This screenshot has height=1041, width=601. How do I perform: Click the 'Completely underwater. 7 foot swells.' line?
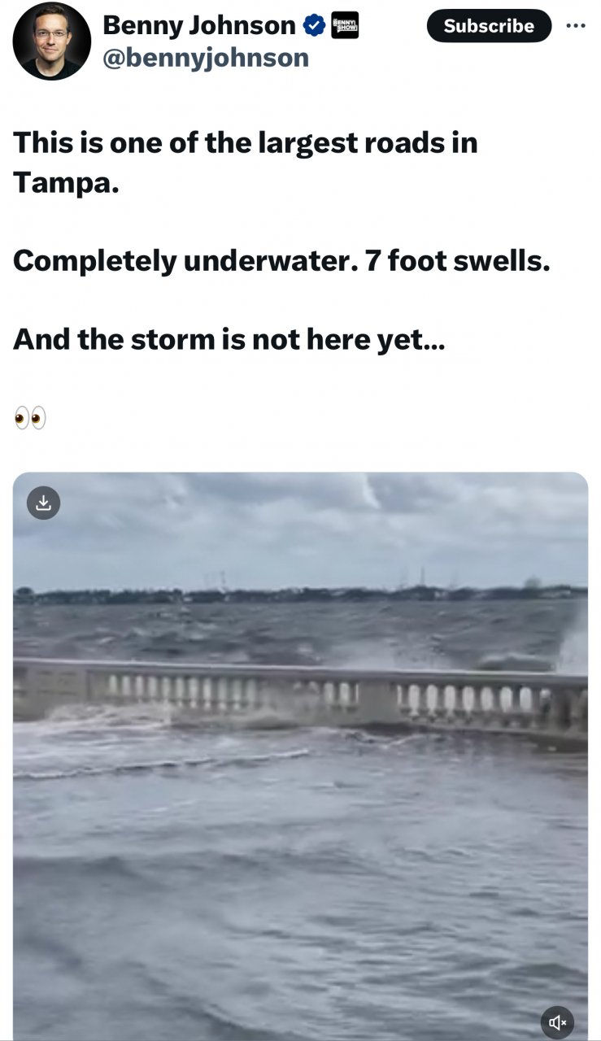pyautogui.click(x=281, y=261)
